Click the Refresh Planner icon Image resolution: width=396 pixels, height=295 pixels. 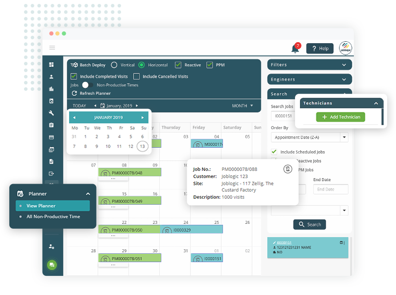(74, 93)
